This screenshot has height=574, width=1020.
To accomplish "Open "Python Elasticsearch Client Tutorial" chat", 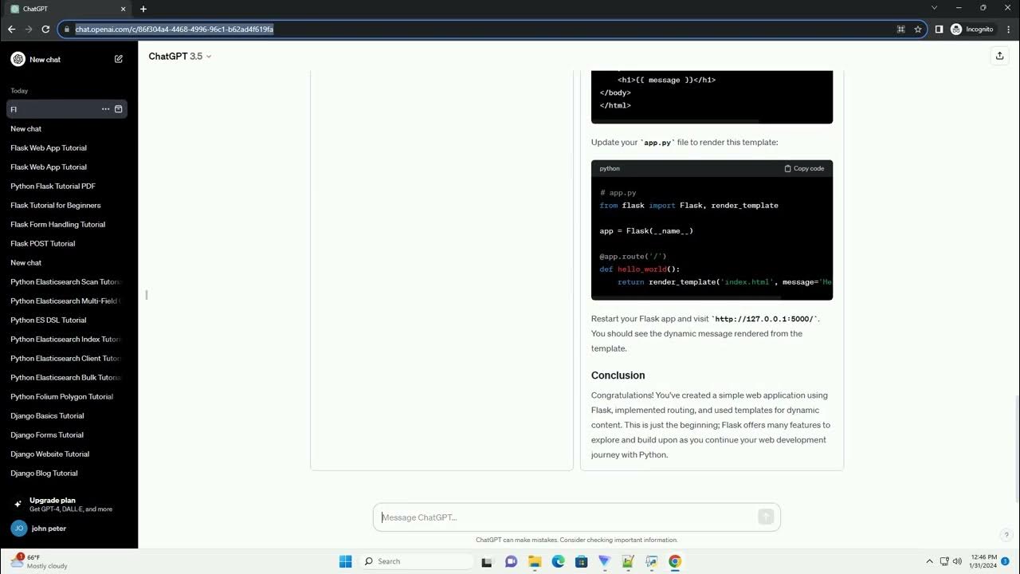I will [x=67, y=358].
